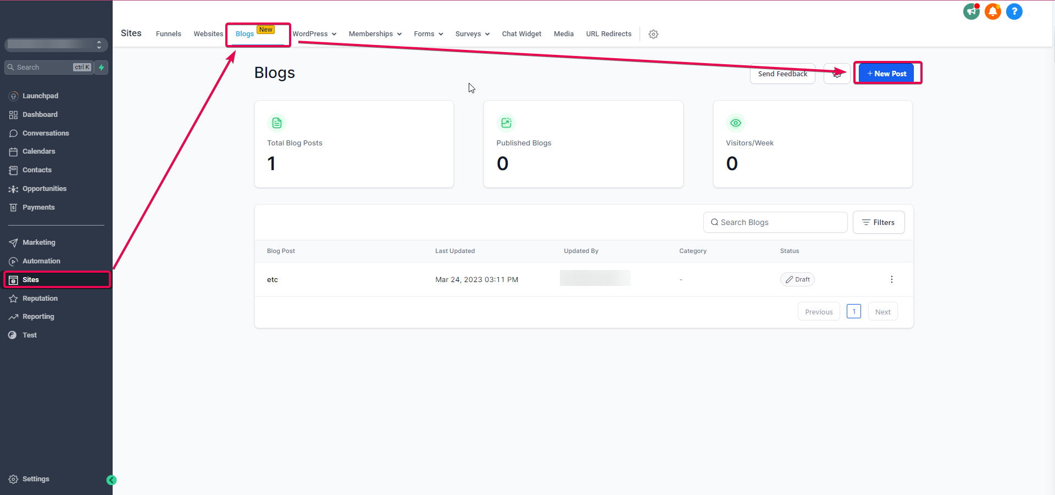This screenshot has width=1055, height=495.
Task: Expand the WordPress dropdown menu
Action: tap(314, 34)
